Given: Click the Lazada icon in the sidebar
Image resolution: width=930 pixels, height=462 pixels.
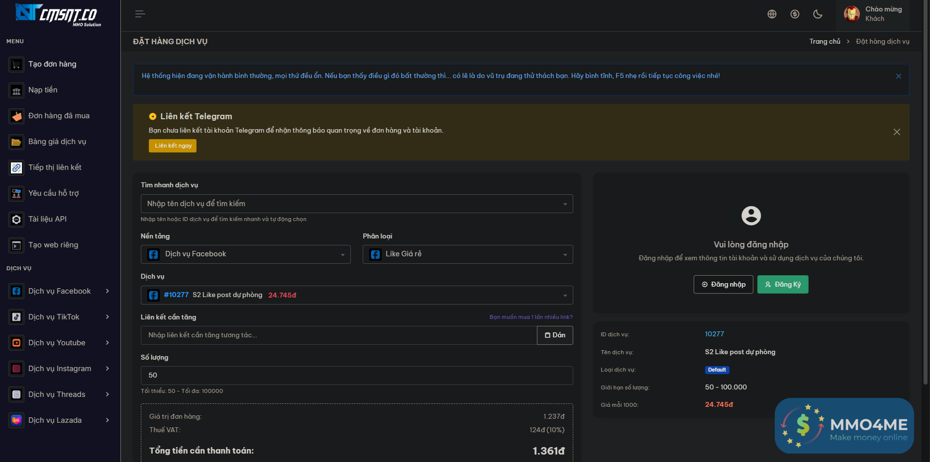Looking at the screenshot, I should (x=16, y=420).
